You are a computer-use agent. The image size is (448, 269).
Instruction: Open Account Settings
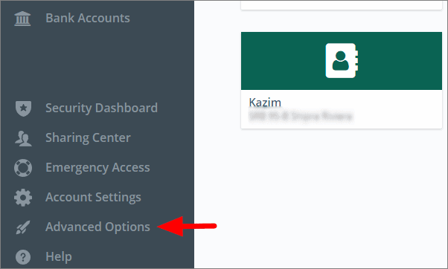(93, 197)
